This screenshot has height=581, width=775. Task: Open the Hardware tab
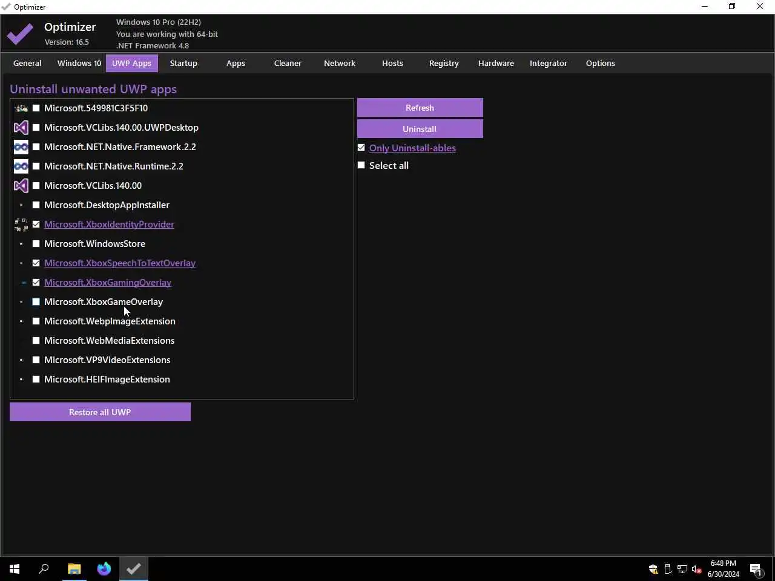click(496, 64)
